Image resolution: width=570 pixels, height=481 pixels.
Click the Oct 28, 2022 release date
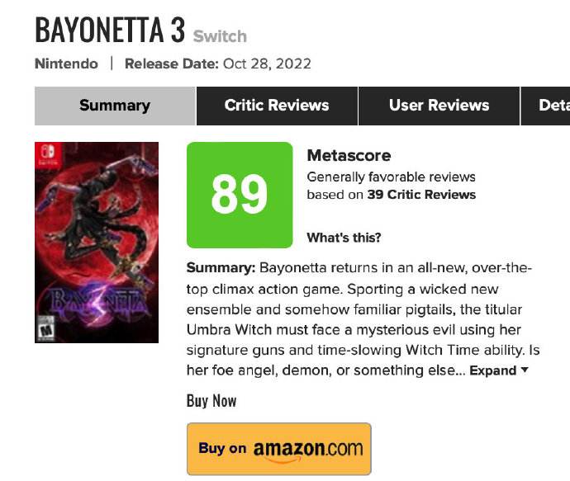[x=267, y=64]
